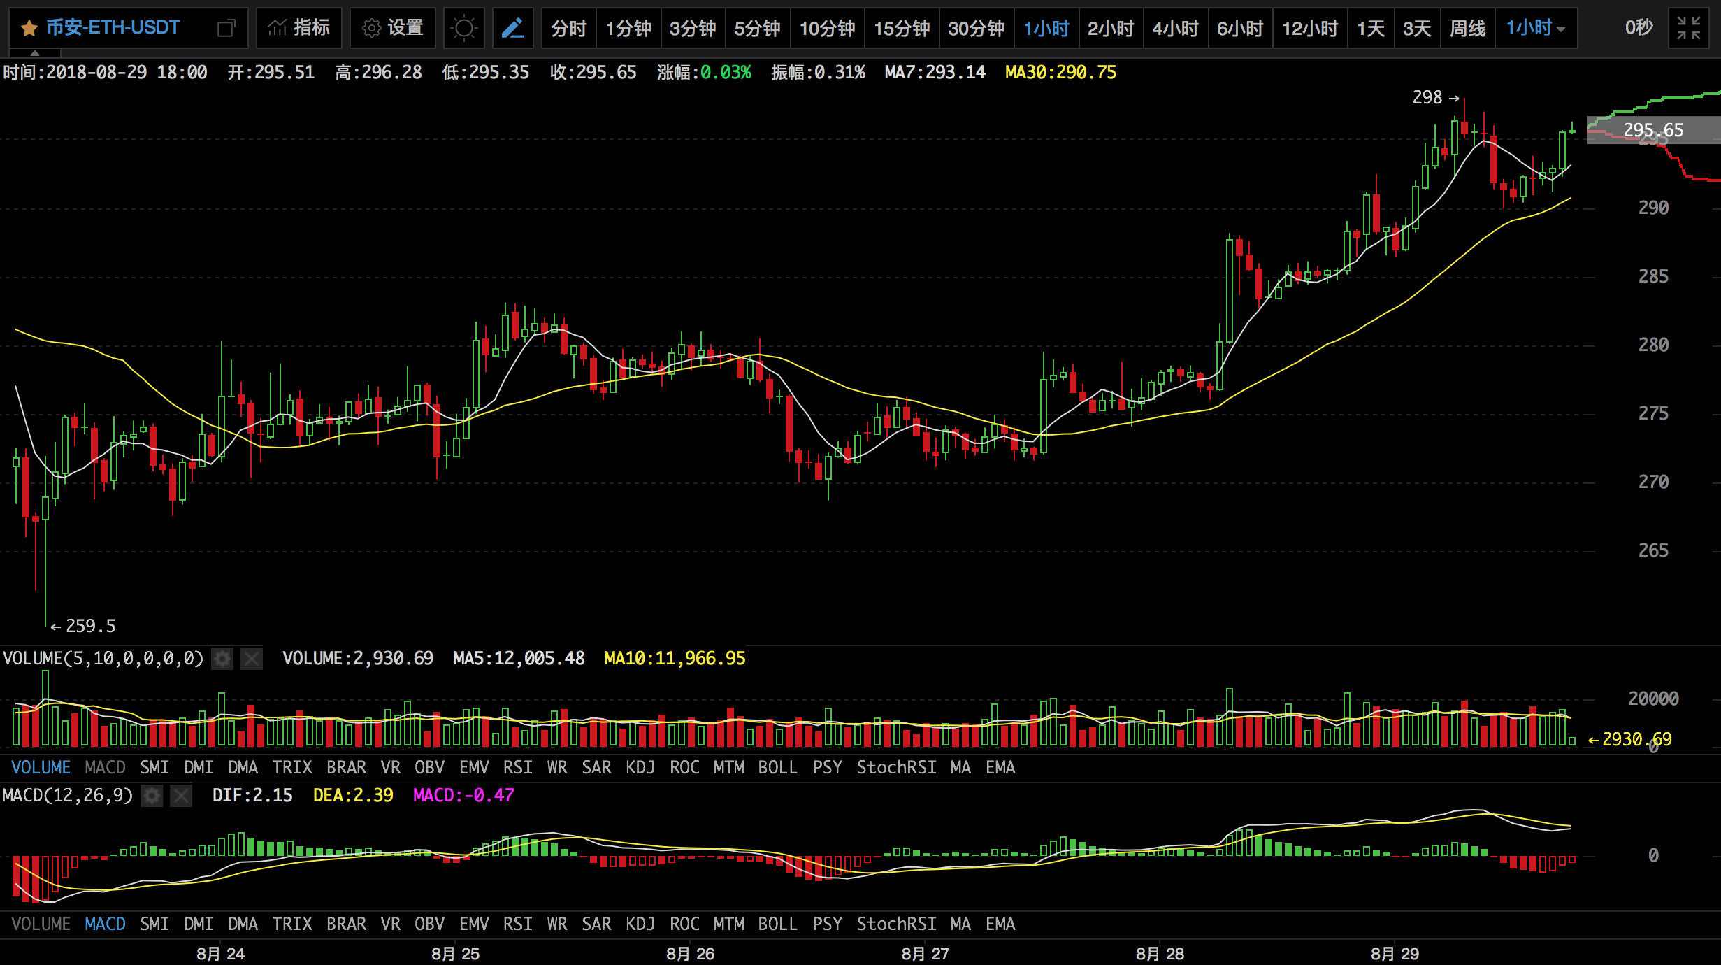
Task: Switch MACD panel to WR
Action: pos(557,924)
